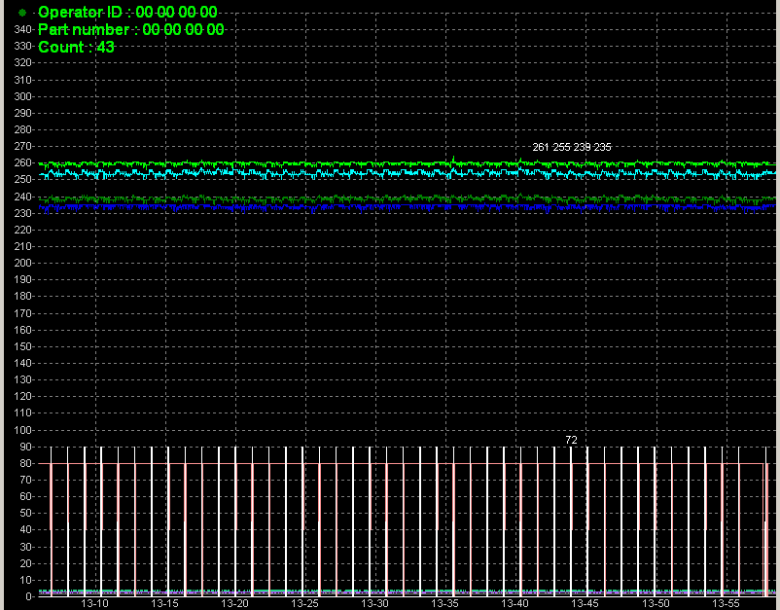Click the green status dot beside Operator ID
The height and width of the screenshot is (610, 780).
tap(23, 13)
